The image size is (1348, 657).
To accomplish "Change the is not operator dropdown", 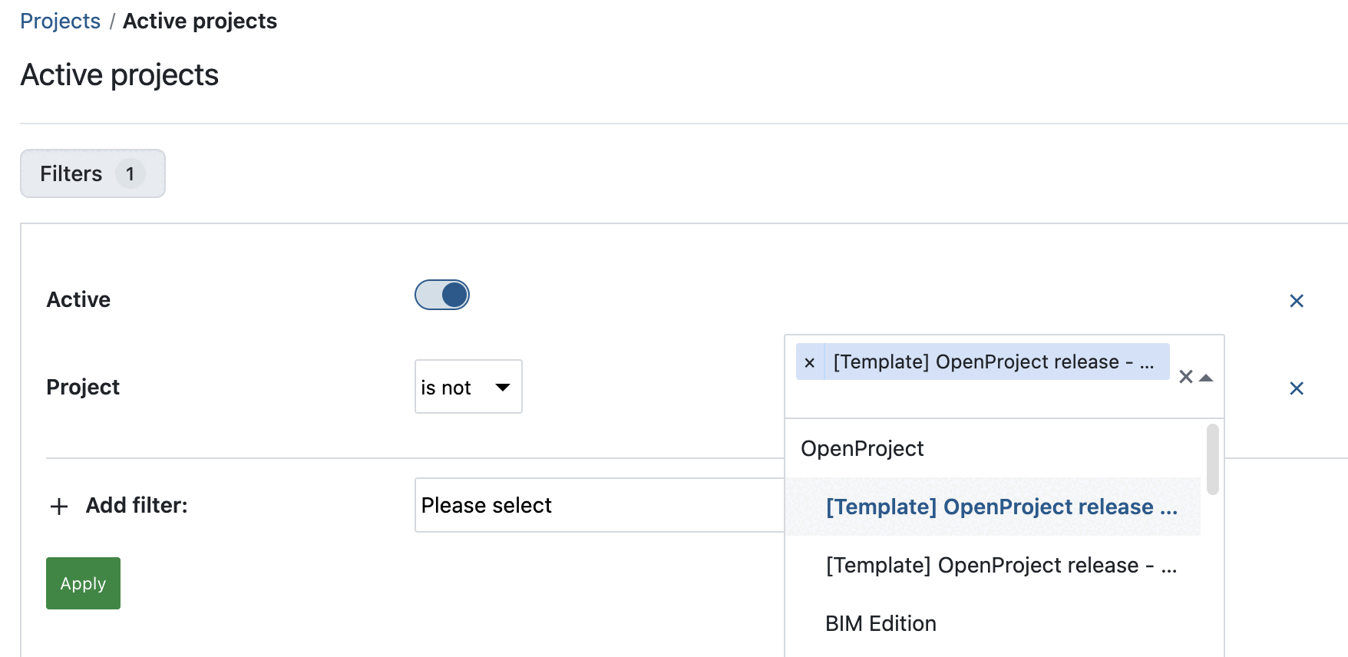I will 468,387.
